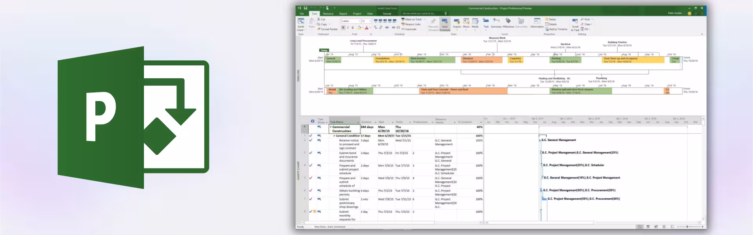Click the Elevators bar on timeline
This screenshot has width=753, height=235.
point(482,60)
